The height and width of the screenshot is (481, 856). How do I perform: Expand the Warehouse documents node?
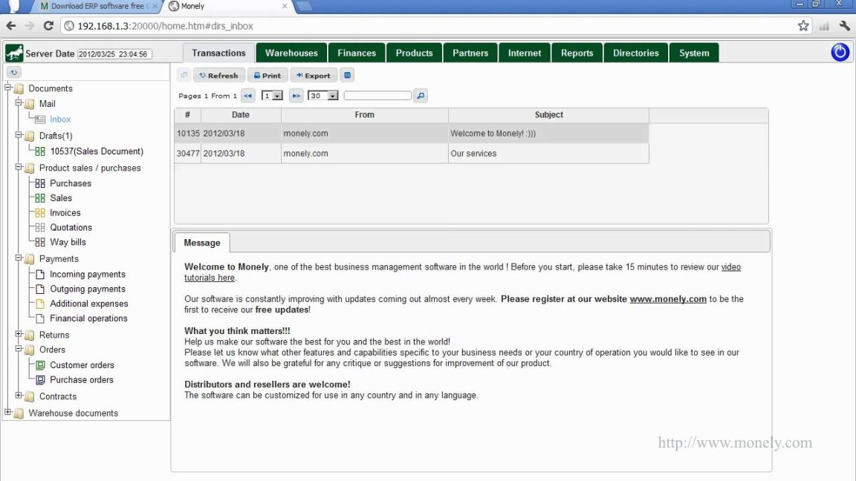point(7,412)
